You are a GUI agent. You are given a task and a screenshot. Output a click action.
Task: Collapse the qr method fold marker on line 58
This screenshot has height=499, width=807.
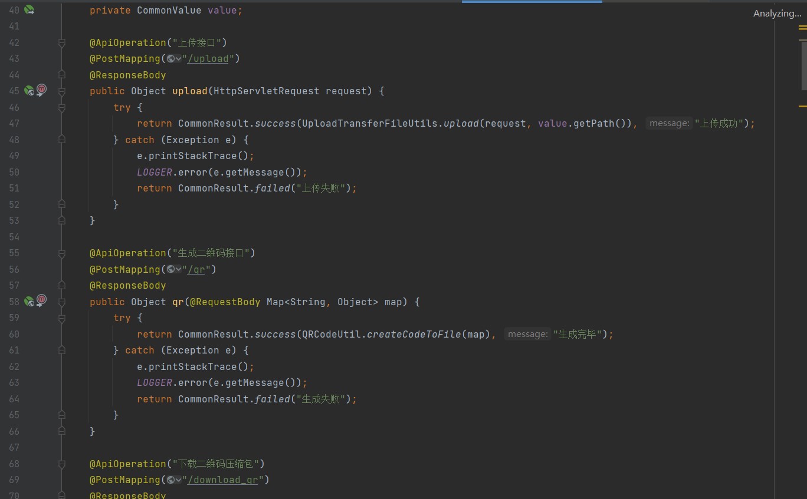62,302
